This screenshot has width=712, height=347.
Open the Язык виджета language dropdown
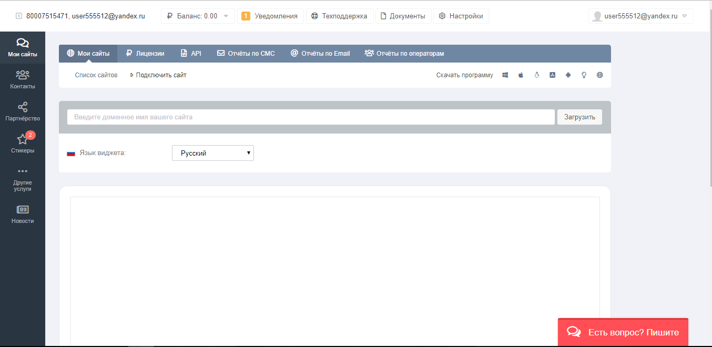(213, 153)
